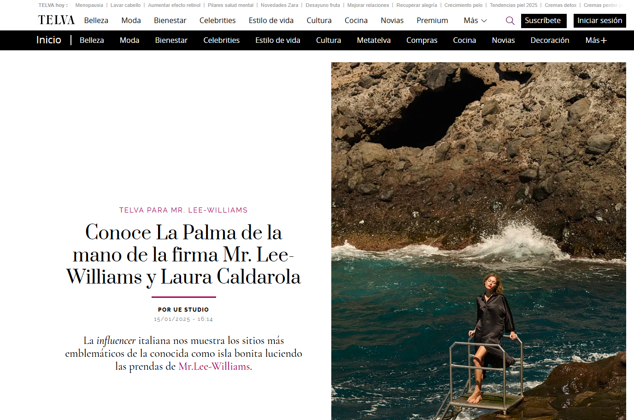Open Estilo de vida in black bar

click(278, 41)
